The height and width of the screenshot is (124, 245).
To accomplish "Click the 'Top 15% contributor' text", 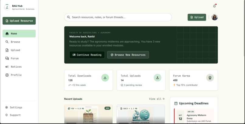I will pyautogui.click(x=187, y=85).
